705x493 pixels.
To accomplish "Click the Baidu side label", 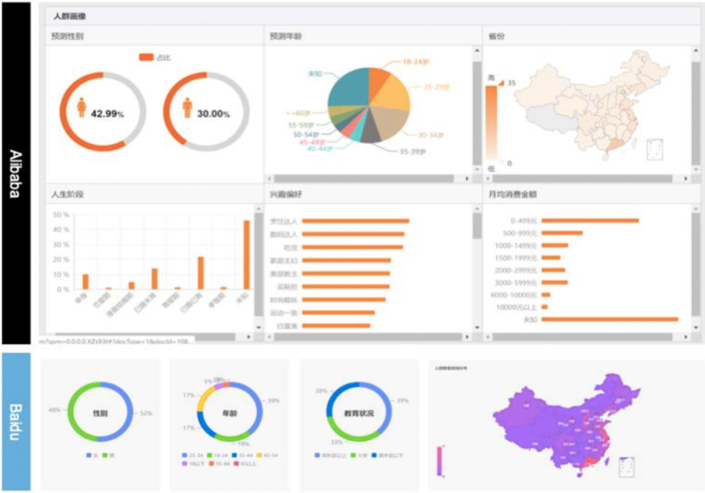I will pyautogui.click(x=16, y=421).
